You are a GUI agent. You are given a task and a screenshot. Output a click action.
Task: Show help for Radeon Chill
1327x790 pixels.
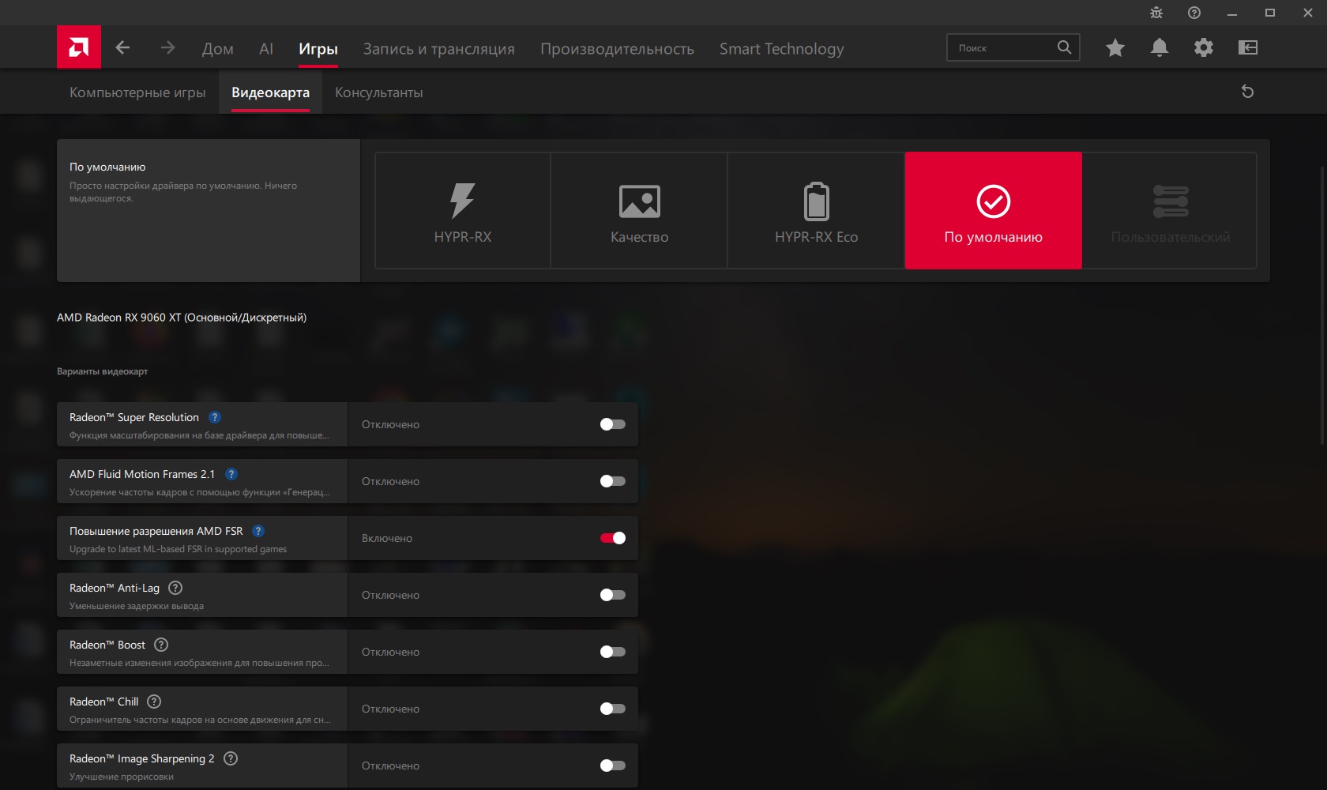coord(154,702)
